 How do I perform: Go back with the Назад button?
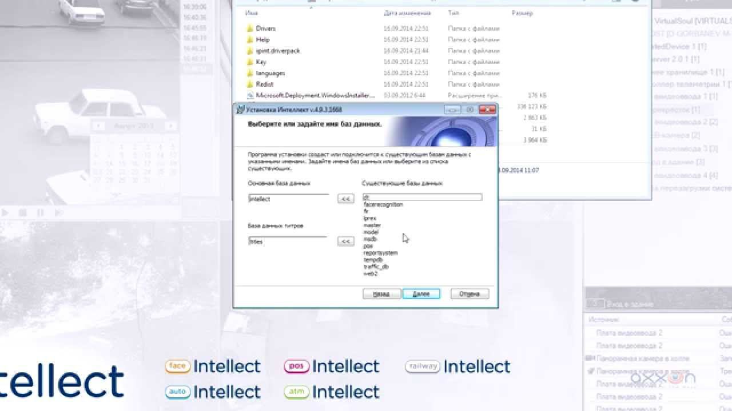381,294
